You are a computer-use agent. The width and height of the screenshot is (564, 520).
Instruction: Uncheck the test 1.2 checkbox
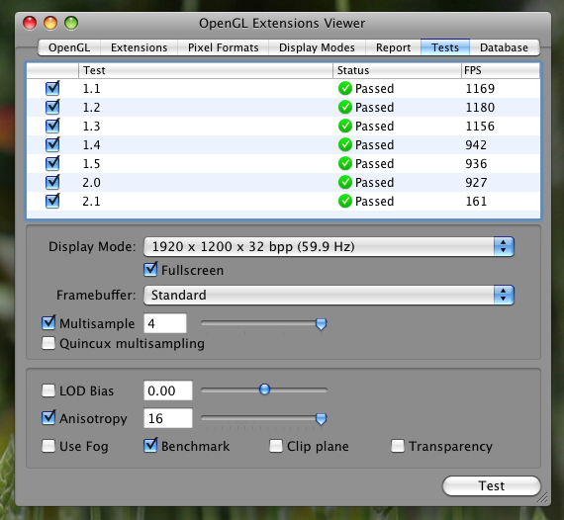[x=52, y=107]
